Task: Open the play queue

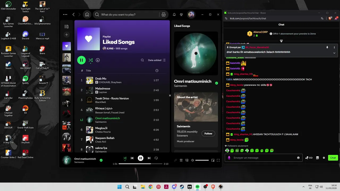Action: click(181, 160)
